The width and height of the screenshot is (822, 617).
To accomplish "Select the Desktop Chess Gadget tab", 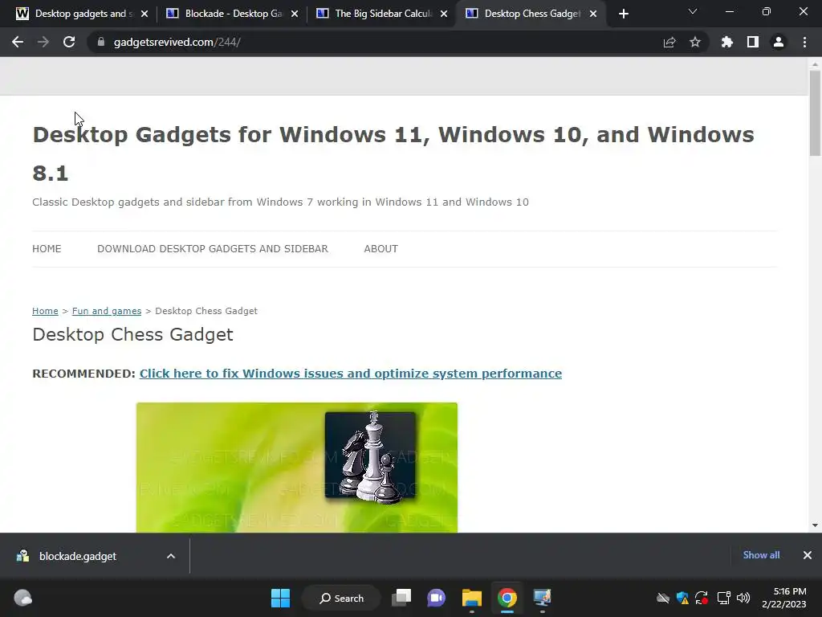I will (530, 14).
